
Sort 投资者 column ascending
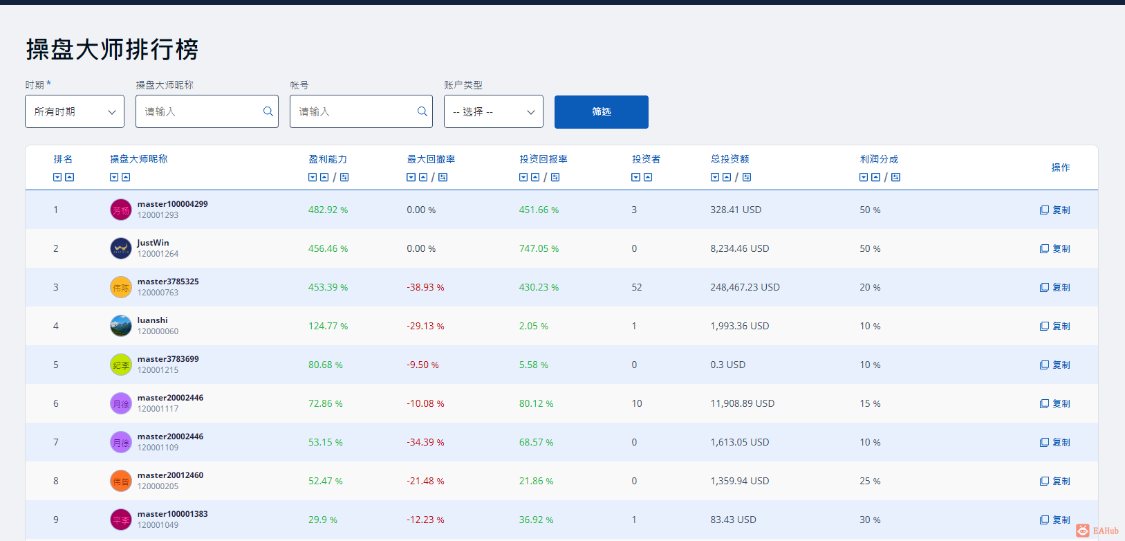coord(648,178)
